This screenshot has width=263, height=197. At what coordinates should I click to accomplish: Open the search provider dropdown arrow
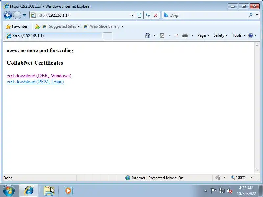[257, 15]
